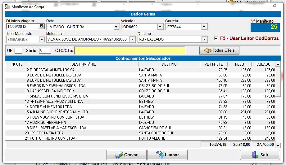Select CTE 3 COML L C MOTOCICLETAS row

tap(140, 75)
